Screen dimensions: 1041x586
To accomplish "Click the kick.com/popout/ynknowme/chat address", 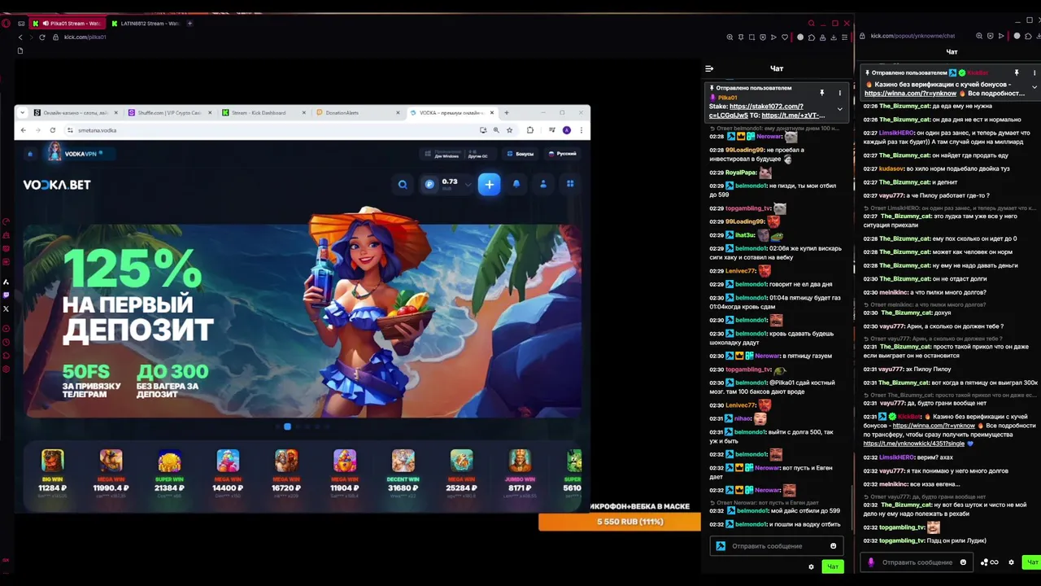I will 913,37.
